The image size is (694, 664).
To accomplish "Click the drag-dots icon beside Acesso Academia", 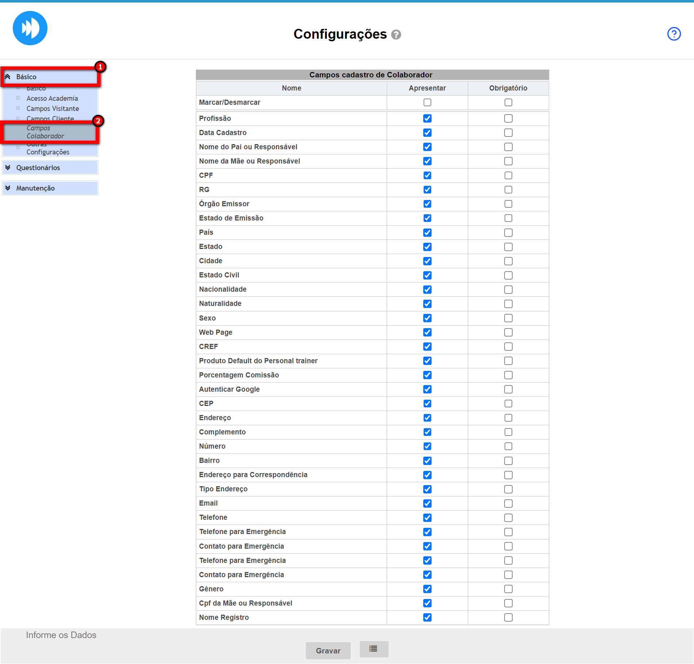I will click(18, 98).
